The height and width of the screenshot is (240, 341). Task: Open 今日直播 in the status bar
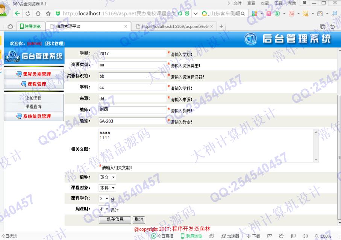(162, 236)
